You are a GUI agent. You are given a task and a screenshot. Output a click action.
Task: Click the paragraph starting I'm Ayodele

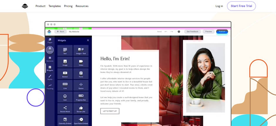coord(126,69)
